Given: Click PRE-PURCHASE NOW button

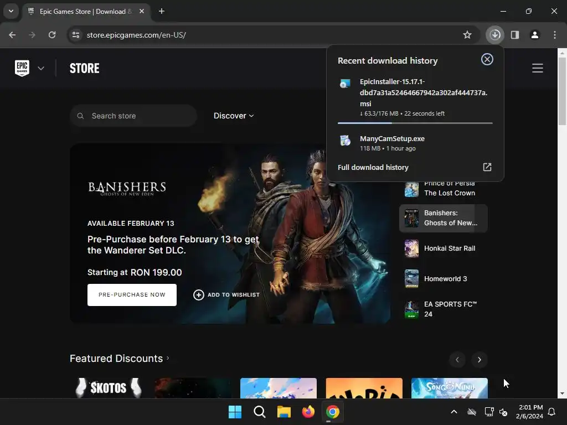Looking at the screenshot, I should (132, 295).
